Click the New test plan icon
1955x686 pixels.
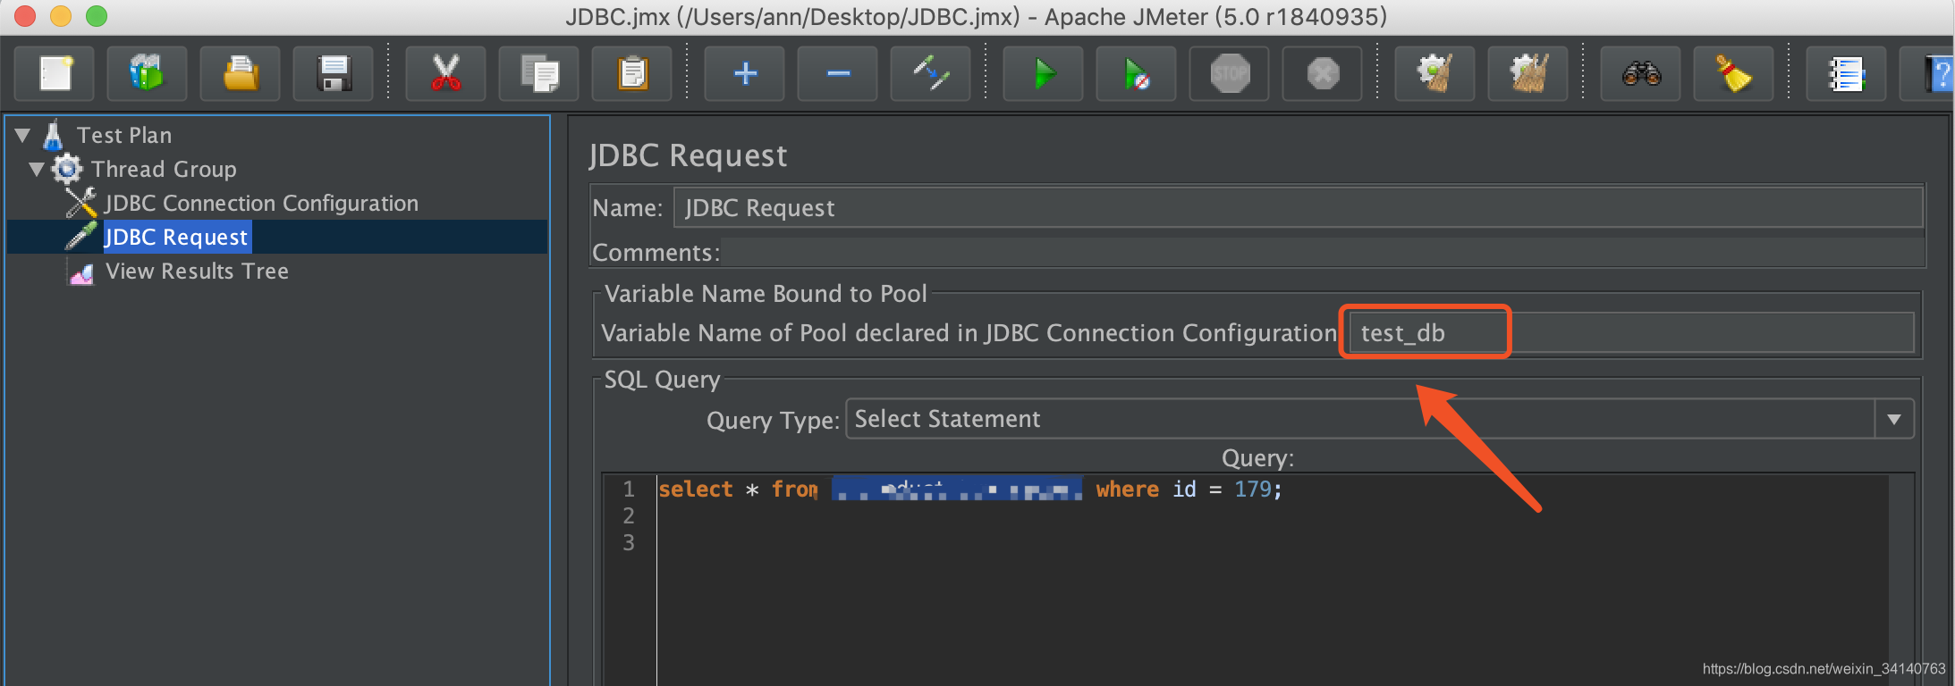point(55,73)
